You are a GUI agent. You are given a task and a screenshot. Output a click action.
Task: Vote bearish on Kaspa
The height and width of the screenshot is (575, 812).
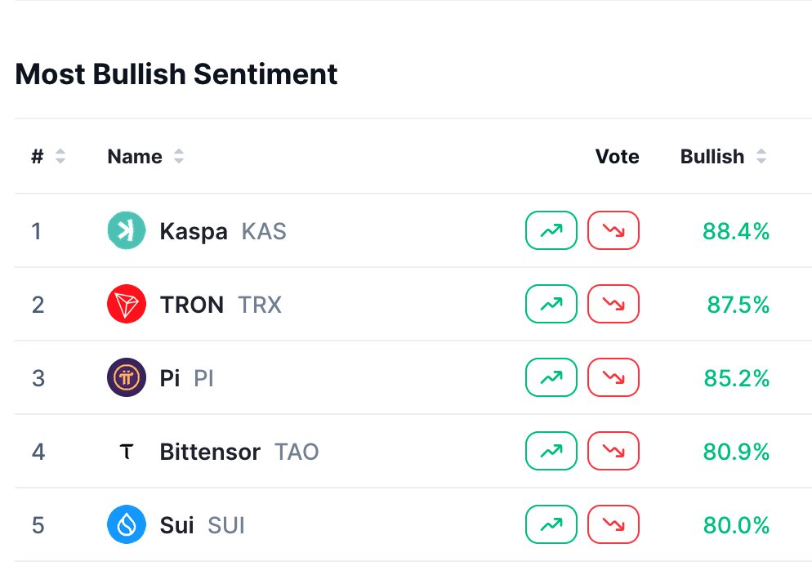tap(613, 231)
